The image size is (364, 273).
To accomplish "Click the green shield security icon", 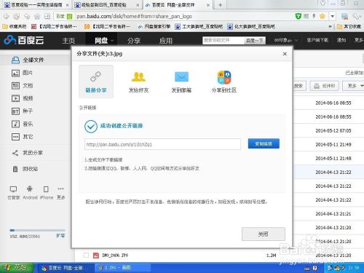I will (x=298, y=16).
